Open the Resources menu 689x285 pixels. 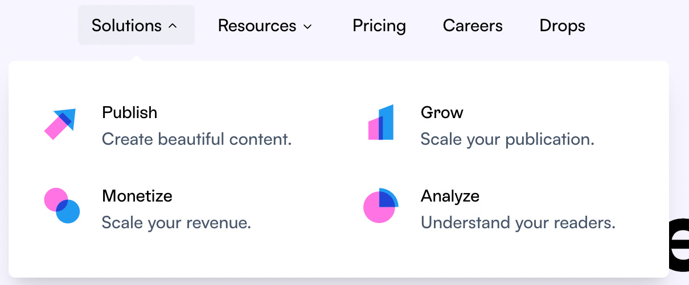point(265,26)
